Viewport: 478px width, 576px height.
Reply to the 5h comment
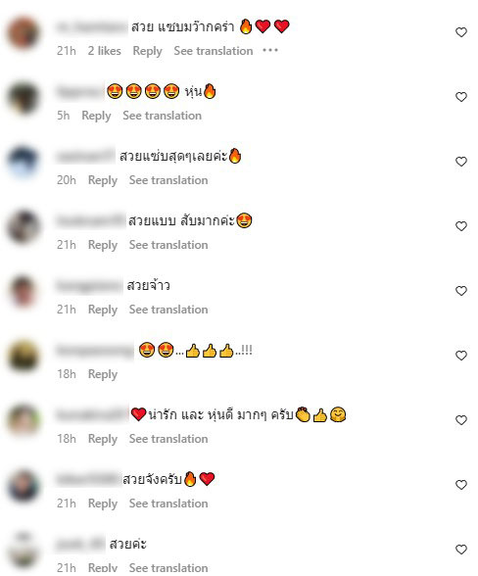(96, 116)
